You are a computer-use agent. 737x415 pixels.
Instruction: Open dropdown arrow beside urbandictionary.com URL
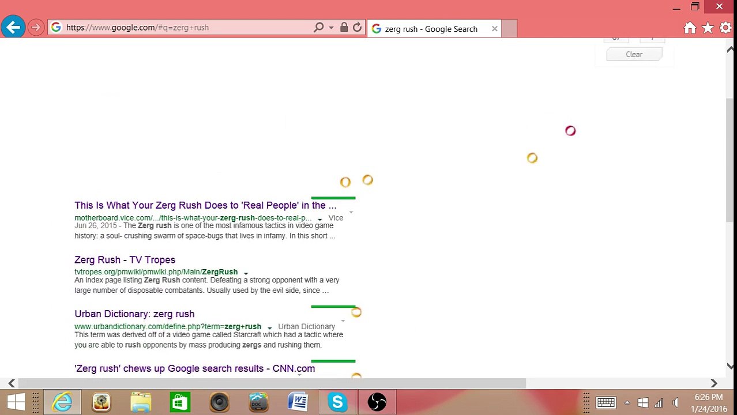(x=269, y=327)
